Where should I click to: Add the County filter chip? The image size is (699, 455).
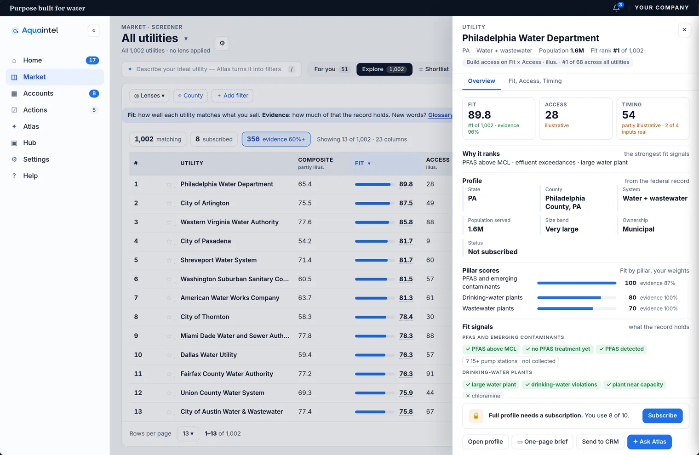pos(190,96)
